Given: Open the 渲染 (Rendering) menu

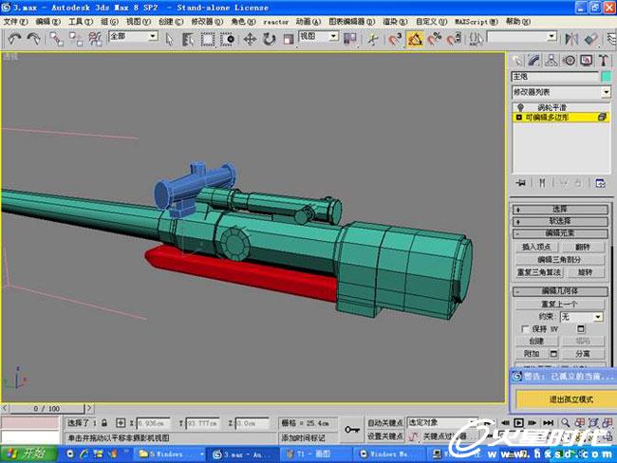Looking at the screenshot, I should coord(395,22).
